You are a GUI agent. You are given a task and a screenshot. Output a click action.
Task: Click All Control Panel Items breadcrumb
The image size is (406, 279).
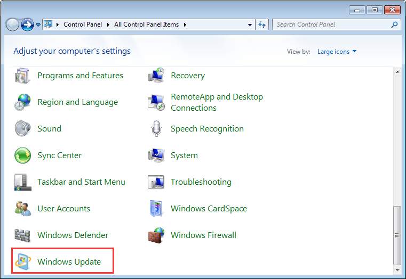(x=147, y=24)
